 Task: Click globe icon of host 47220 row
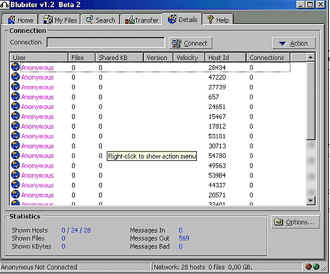[16, 77]
